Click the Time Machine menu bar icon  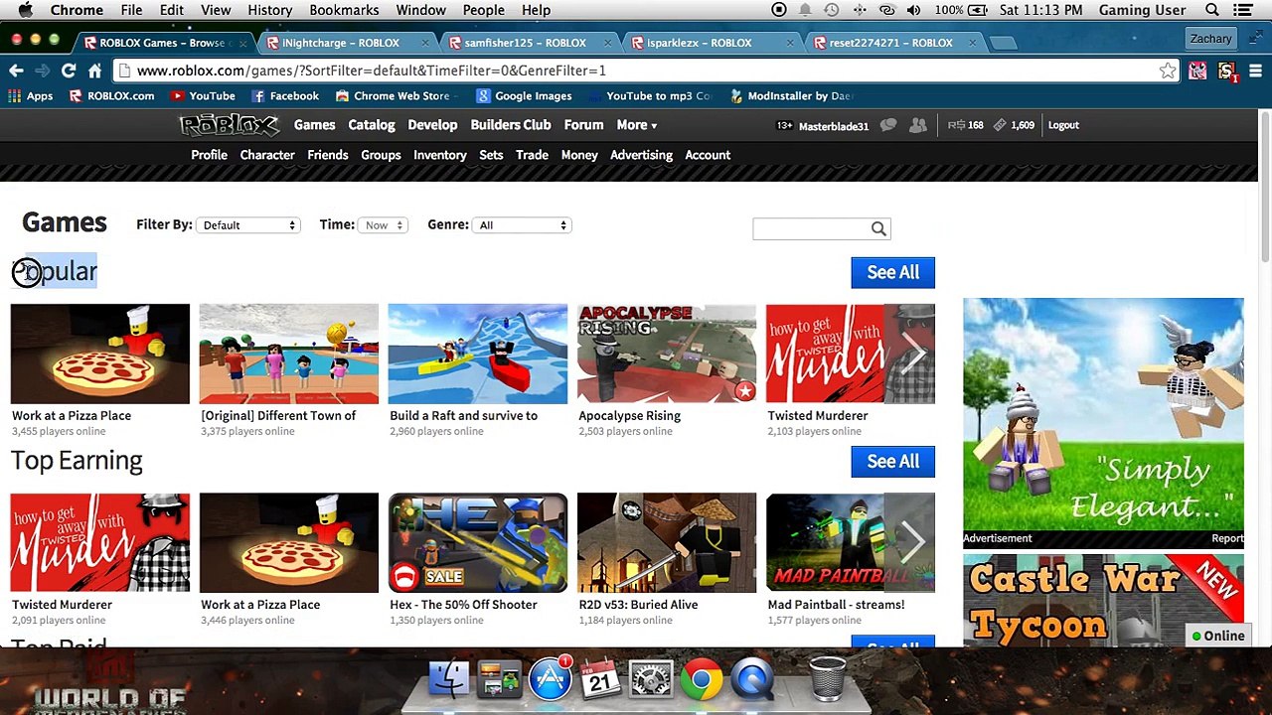click(x=832, y=10)
